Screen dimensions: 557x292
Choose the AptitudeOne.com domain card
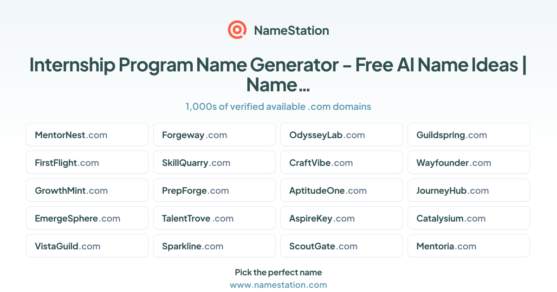(342, 190)
